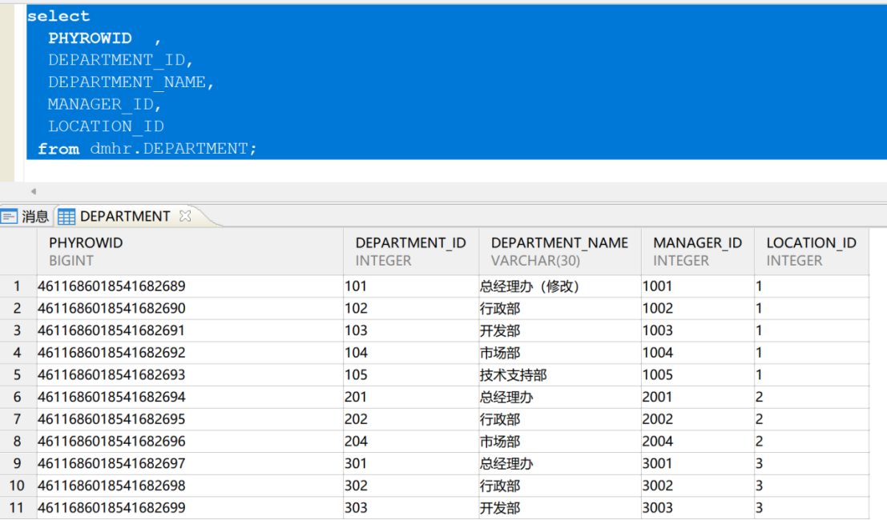Click the left scroll arrow under editor

[34, 191]
